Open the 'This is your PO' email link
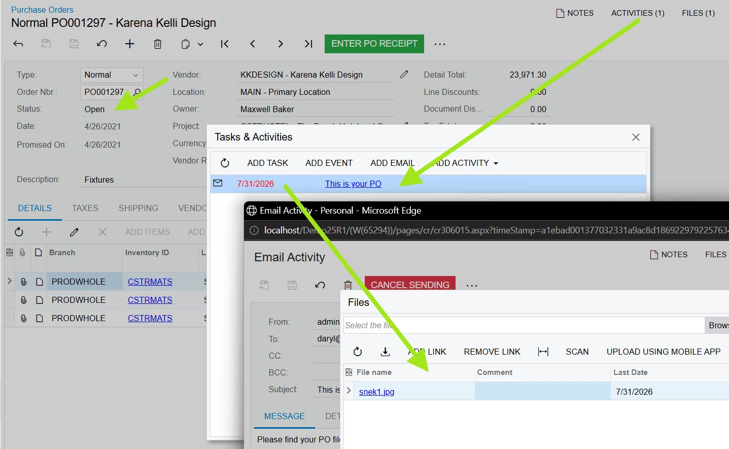Image resolution: width=729 pixels, height=449 pixels. (x=353, y=184)
